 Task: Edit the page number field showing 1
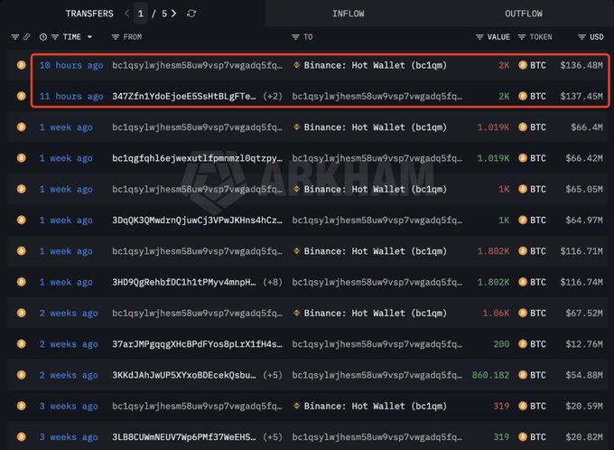pos(141,14)
